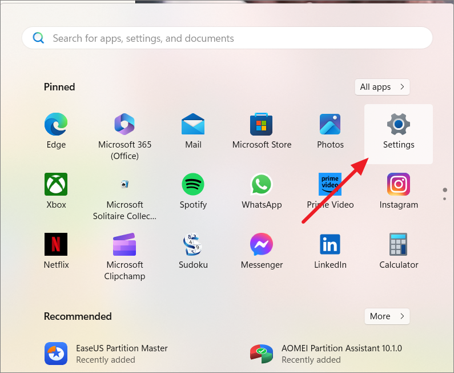
Task: Open WhatsApp
Action: [x=262, y=191]
